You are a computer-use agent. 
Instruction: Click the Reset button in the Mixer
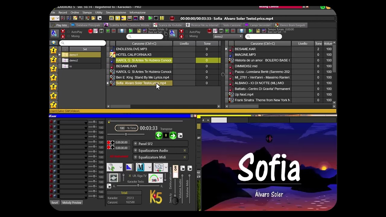55,203
